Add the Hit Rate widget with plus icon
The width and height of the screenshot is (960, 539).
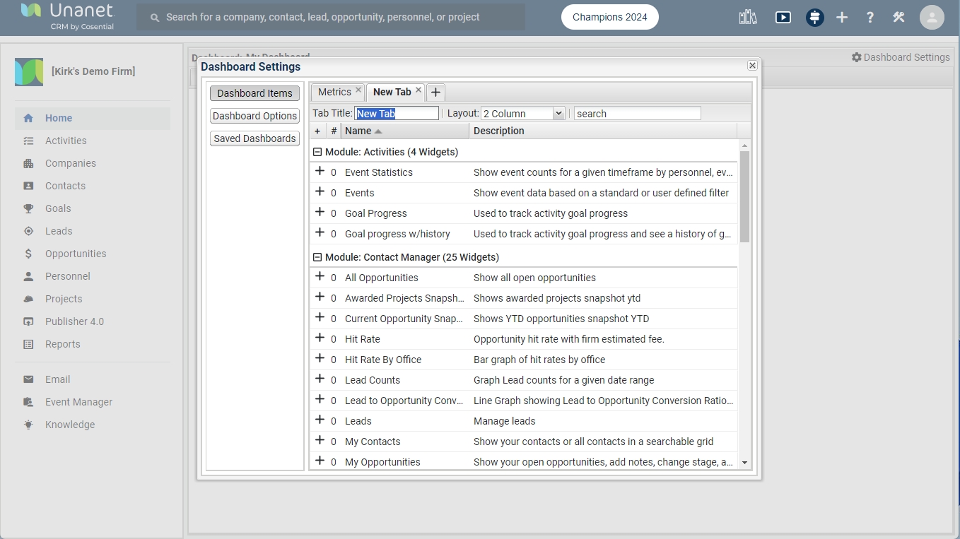[x=320, y=338]
